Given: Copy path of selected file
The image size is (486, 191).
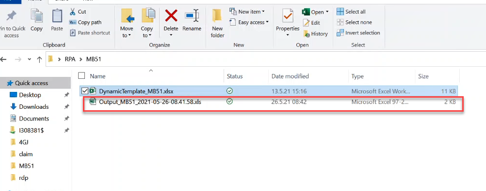Looking at the screenshot, I should coord(85,22).
